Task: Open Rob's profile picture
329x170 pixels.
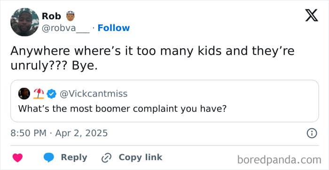Action: pyautogui.click(x=24, y=22)
